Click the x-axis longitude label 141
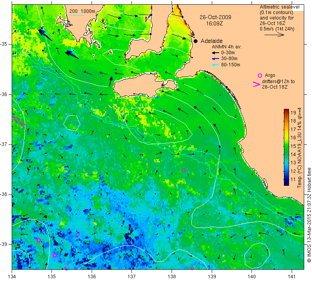312x281 pixels. coord(292,277)
